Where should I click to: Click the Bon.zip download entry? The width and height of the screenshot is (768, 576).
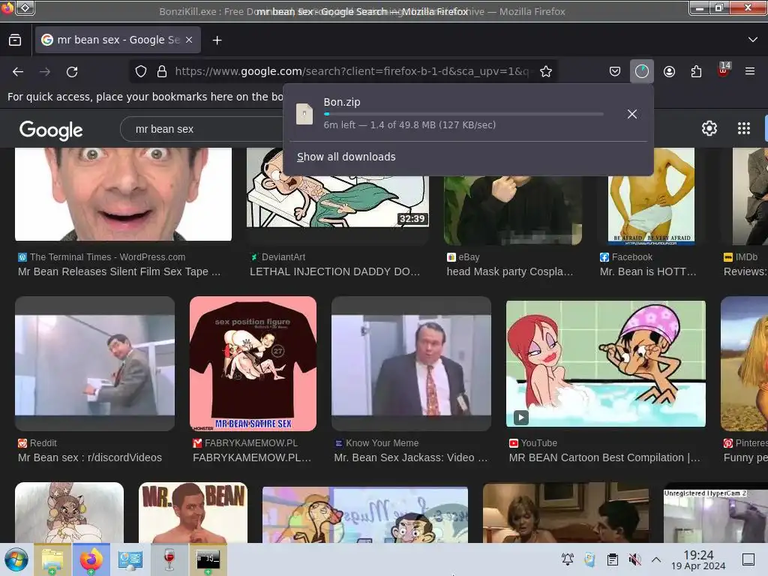click(x=451, y=114)
